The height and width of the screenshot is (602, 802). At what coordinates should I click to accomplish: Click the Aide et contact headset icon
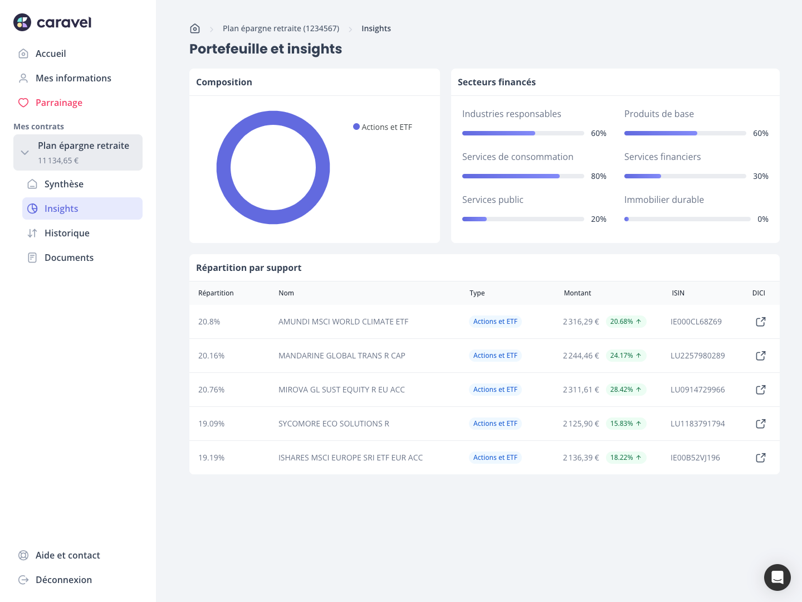[23, 555]
